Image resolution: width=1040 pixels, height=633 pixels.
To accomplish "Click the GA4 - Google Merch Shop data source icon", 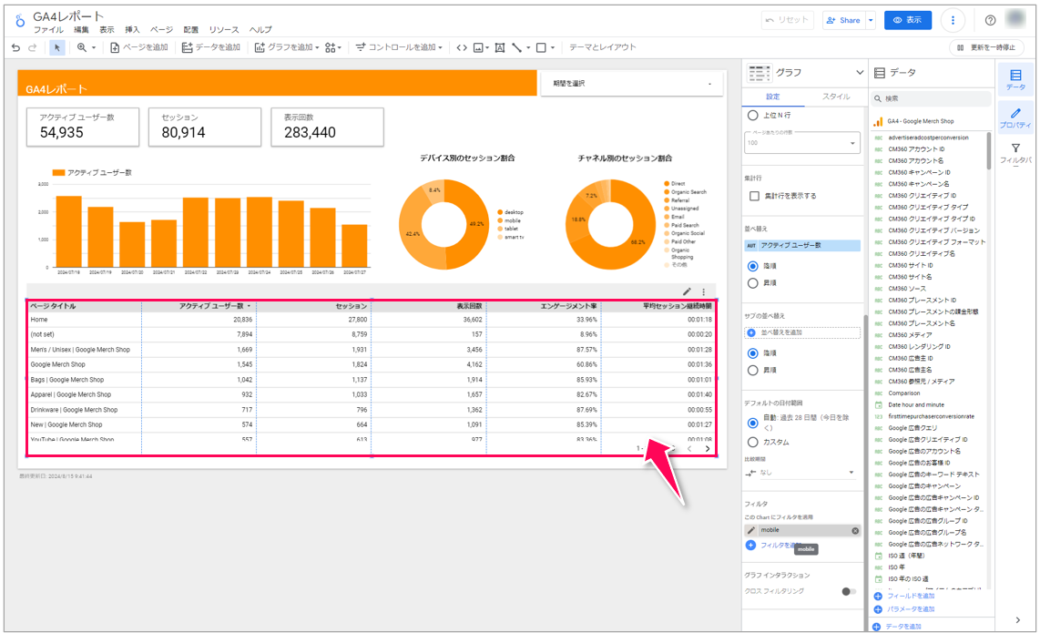I will pos(878,121).
